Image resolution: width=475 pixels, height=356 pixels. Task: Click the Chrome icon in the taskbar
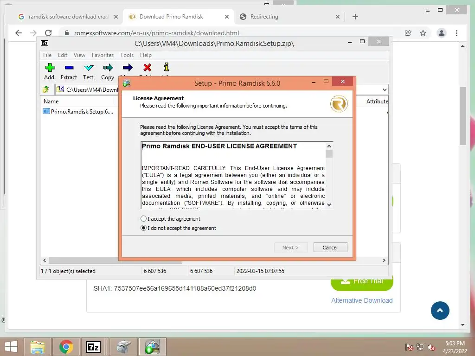pos(66,347)
